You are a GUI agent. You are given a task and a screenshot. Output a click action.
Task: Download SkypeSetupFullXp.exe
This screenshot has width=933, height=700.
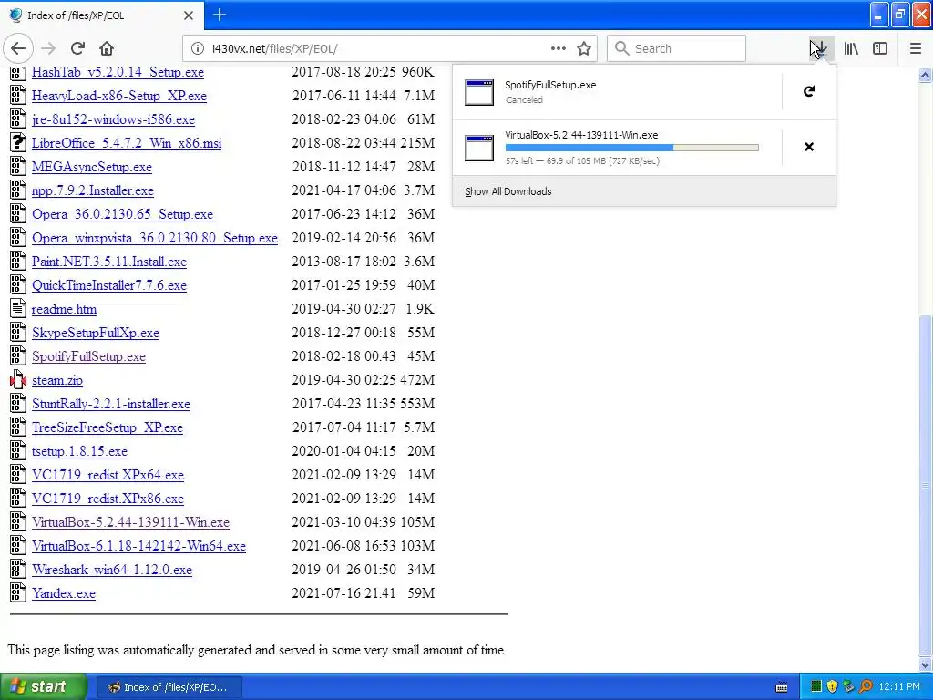(96, 333)
